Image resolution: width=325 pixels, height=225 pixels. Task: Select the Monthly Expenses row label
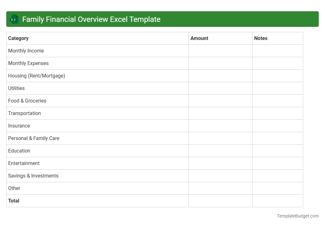28,63
